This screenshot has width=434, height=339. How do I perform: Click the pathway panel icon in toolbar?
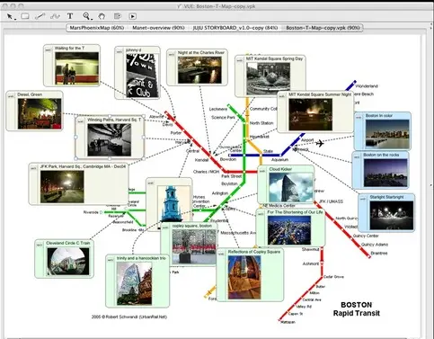(x=118, y=16)
